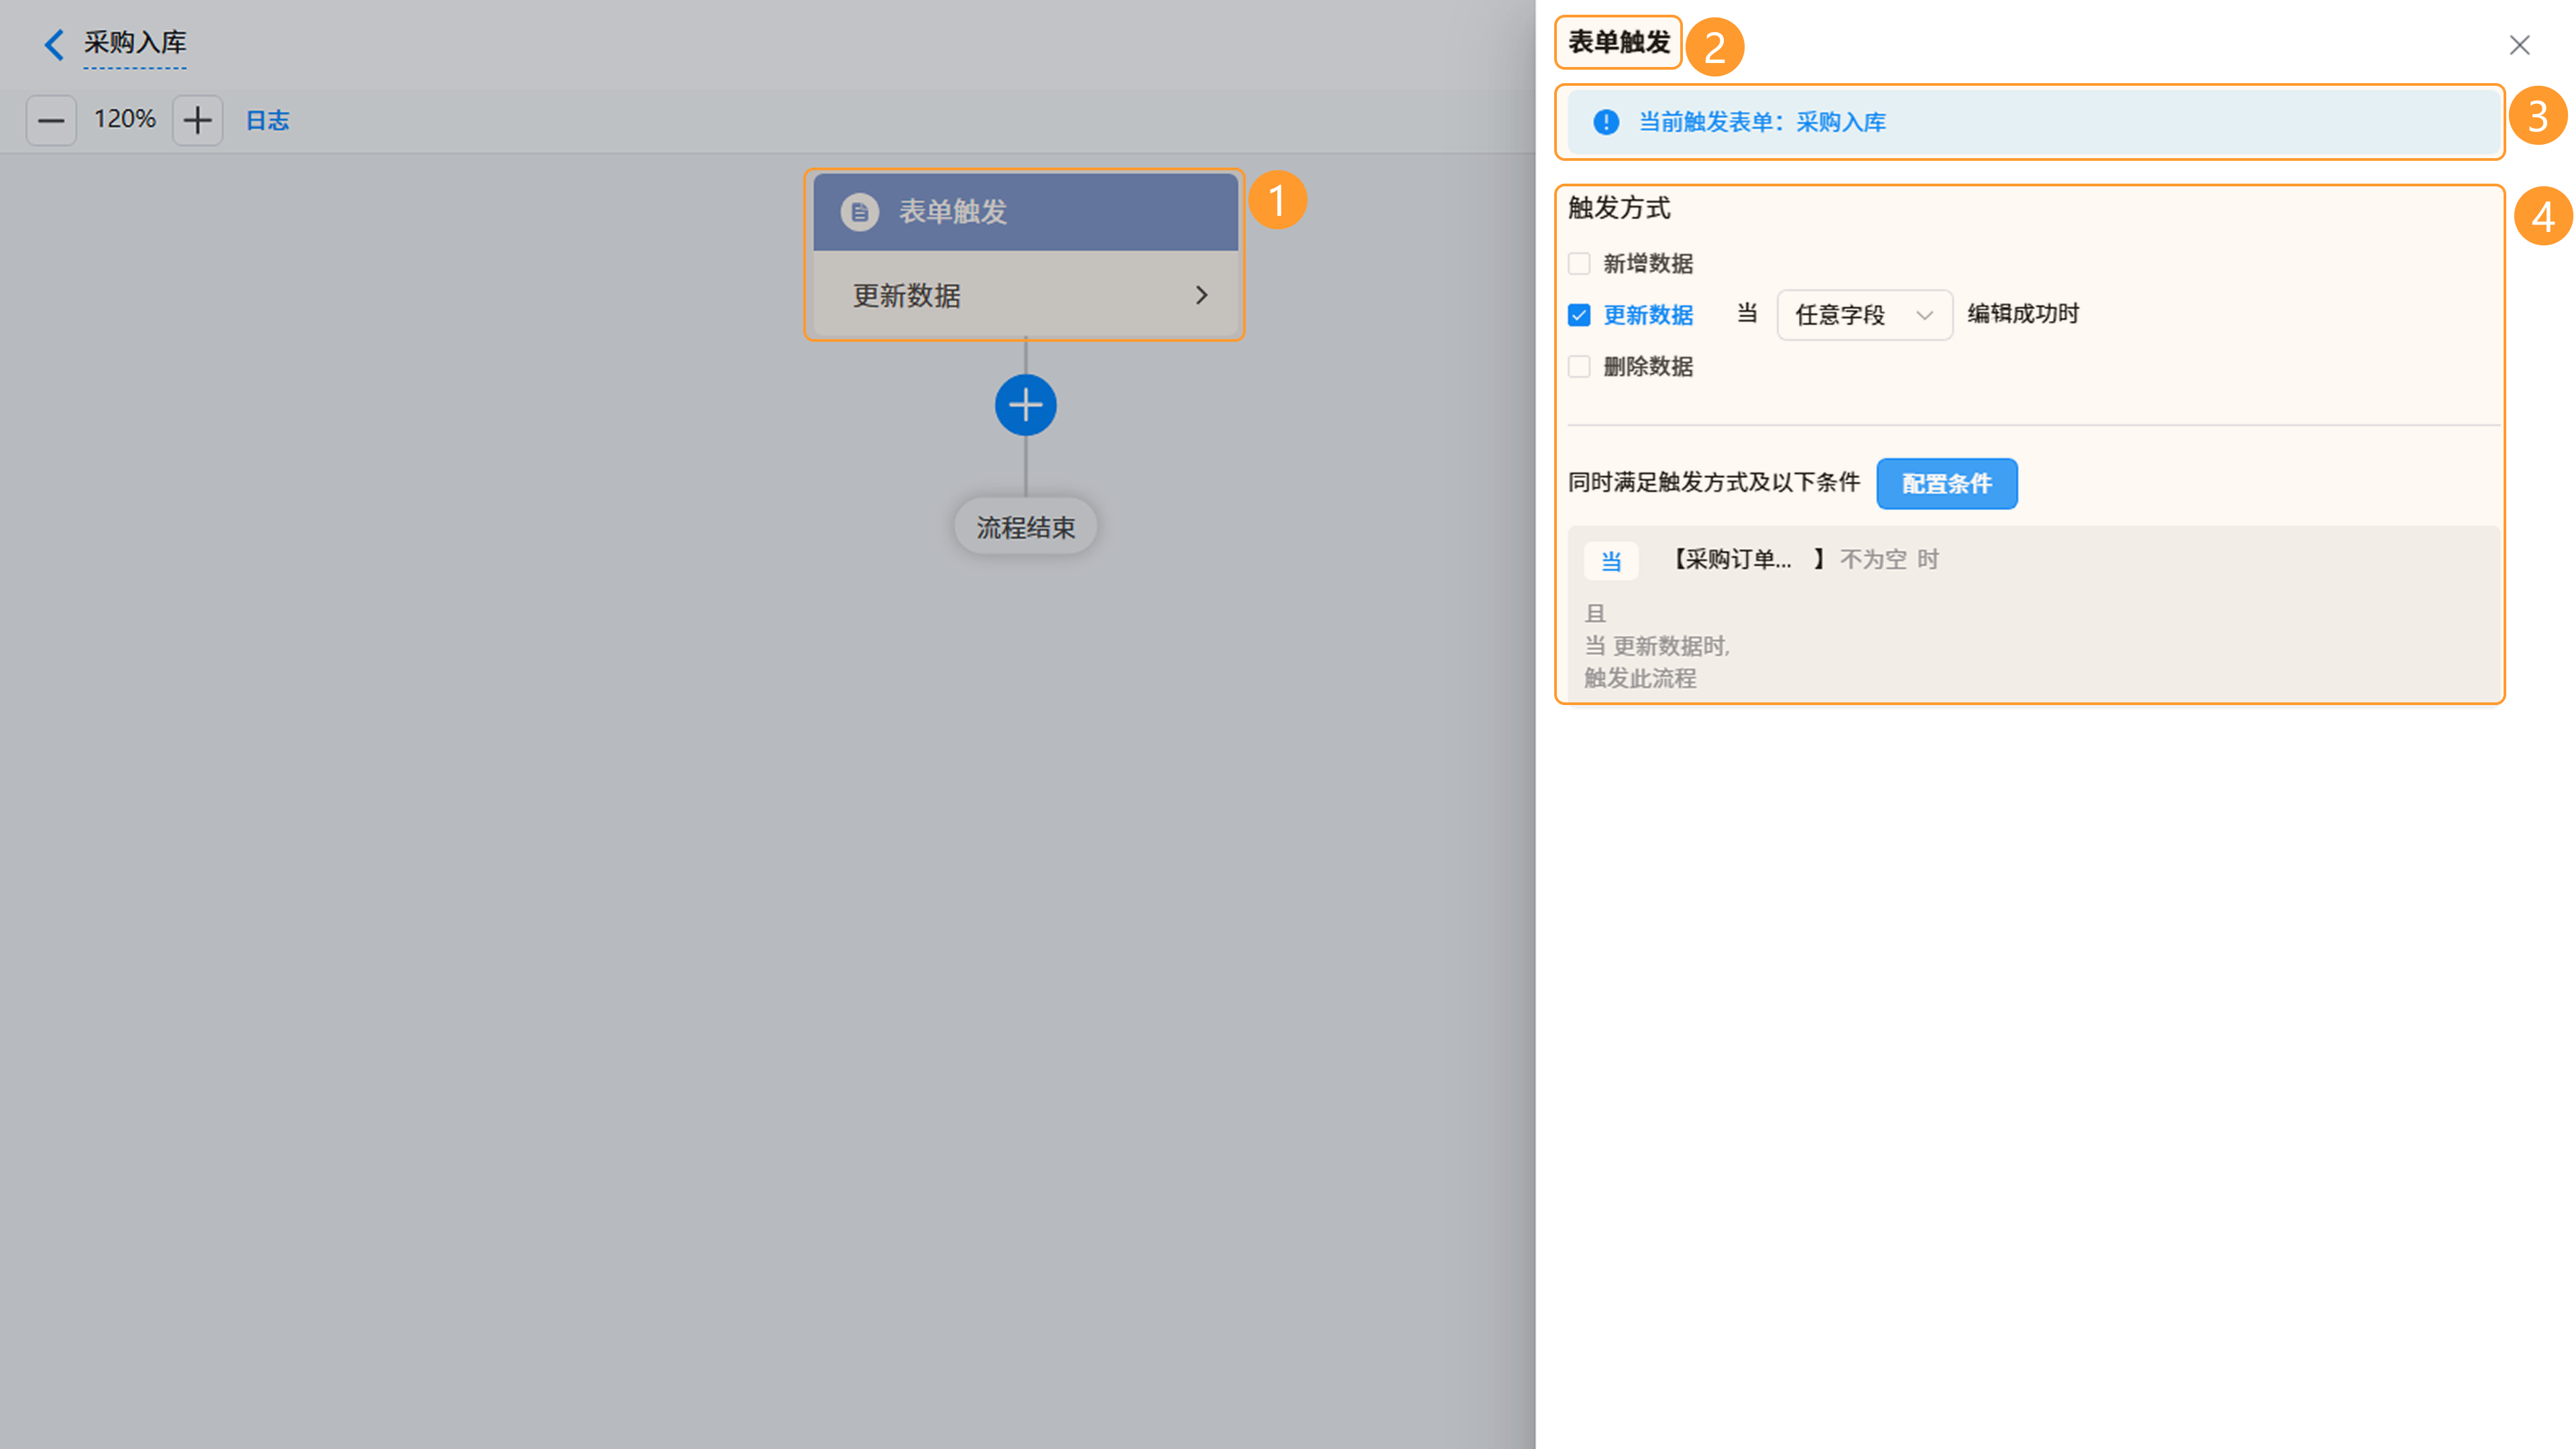
Task: Add a node with the blue plus circle
Action: [1025, 405]
